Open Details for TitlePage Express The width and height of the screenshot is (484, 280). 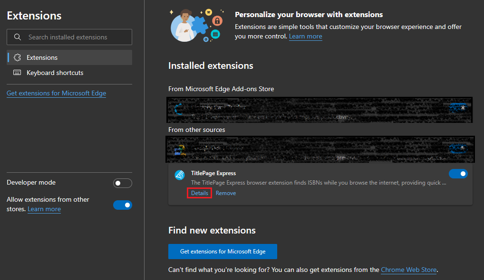[x=200, y=193]
